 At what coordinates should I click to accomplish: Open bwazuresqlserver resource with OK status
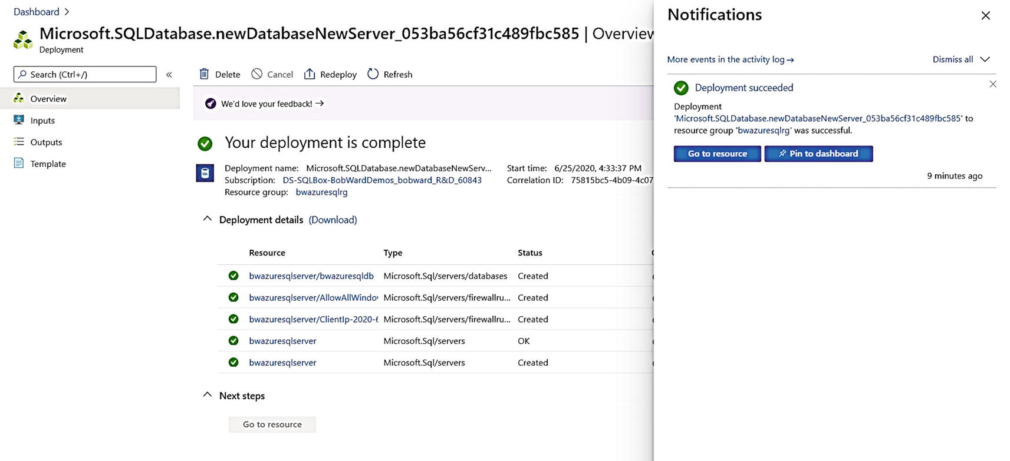click(x=282, y=341)
